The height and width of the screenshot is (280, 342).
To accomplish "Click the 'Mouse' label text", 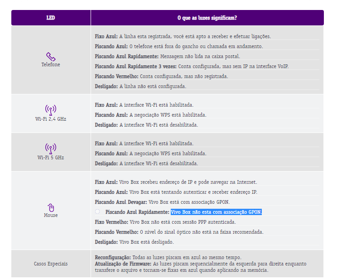I will coord(51,215).
